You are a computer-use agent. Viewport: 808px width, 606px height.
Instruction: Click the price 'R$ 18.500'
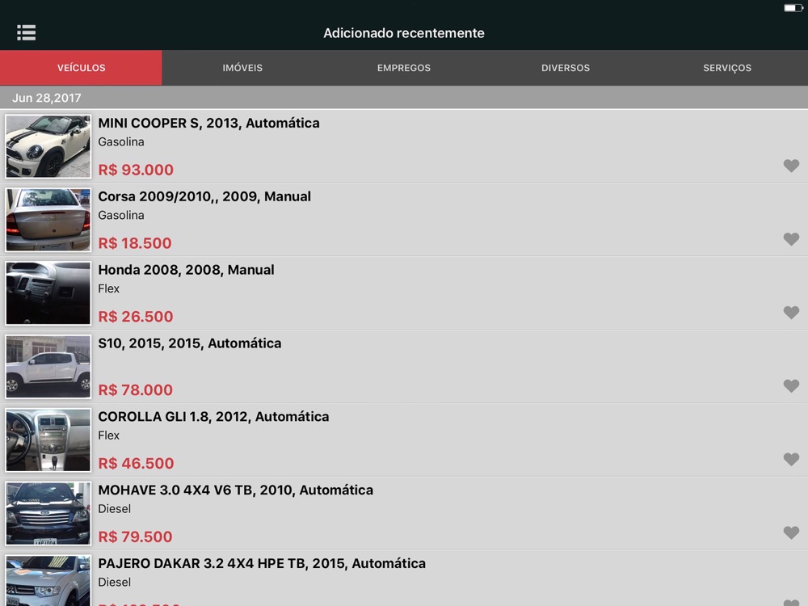[x=134, y=243]
